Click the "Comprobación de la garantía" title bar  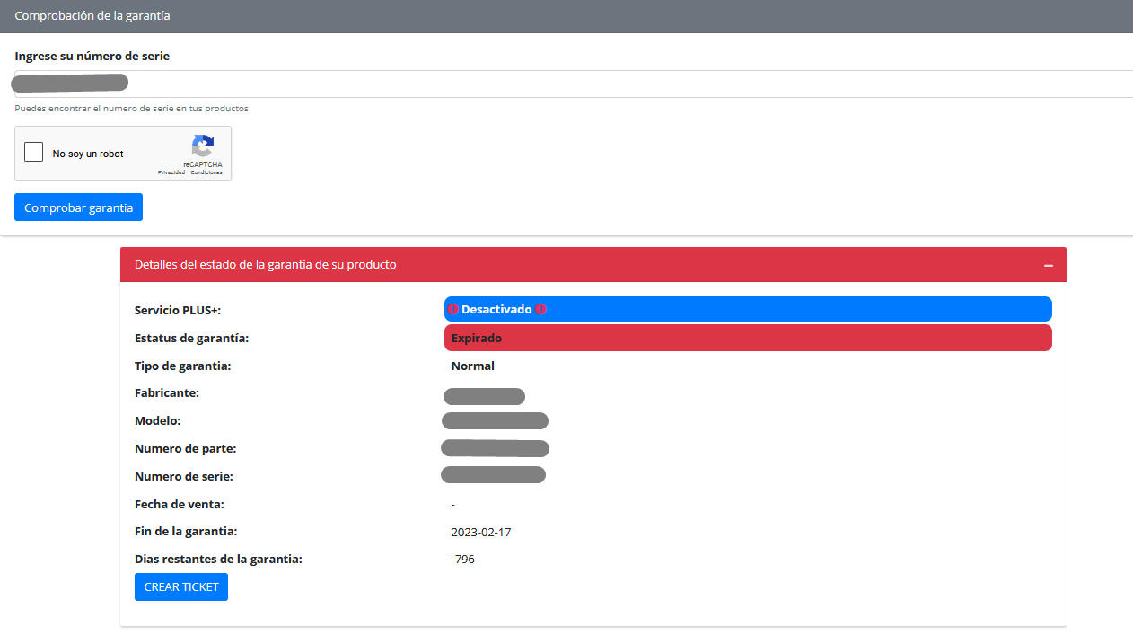click(x=93, y=16)
